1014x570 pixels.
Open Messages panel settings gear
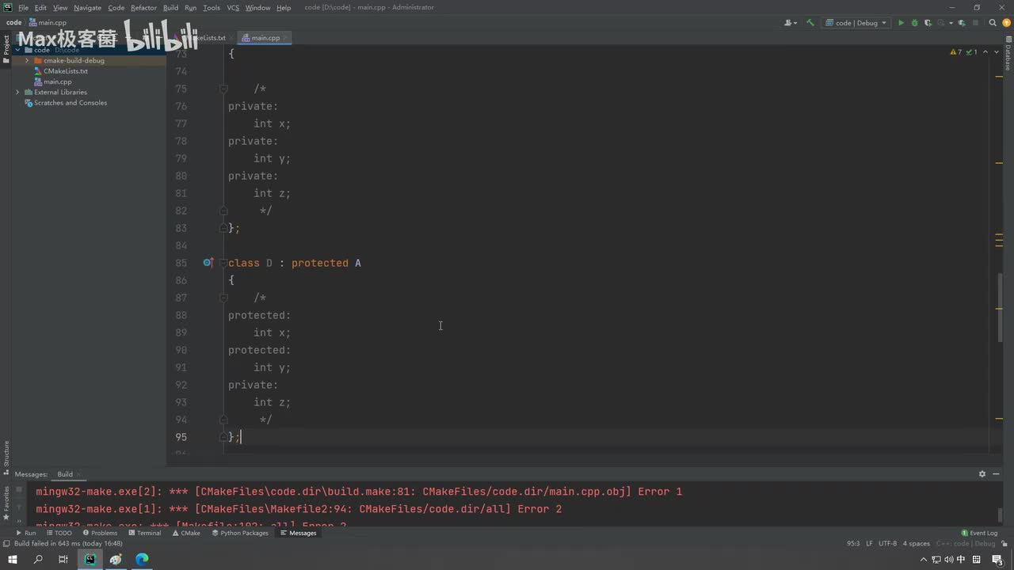982,474
